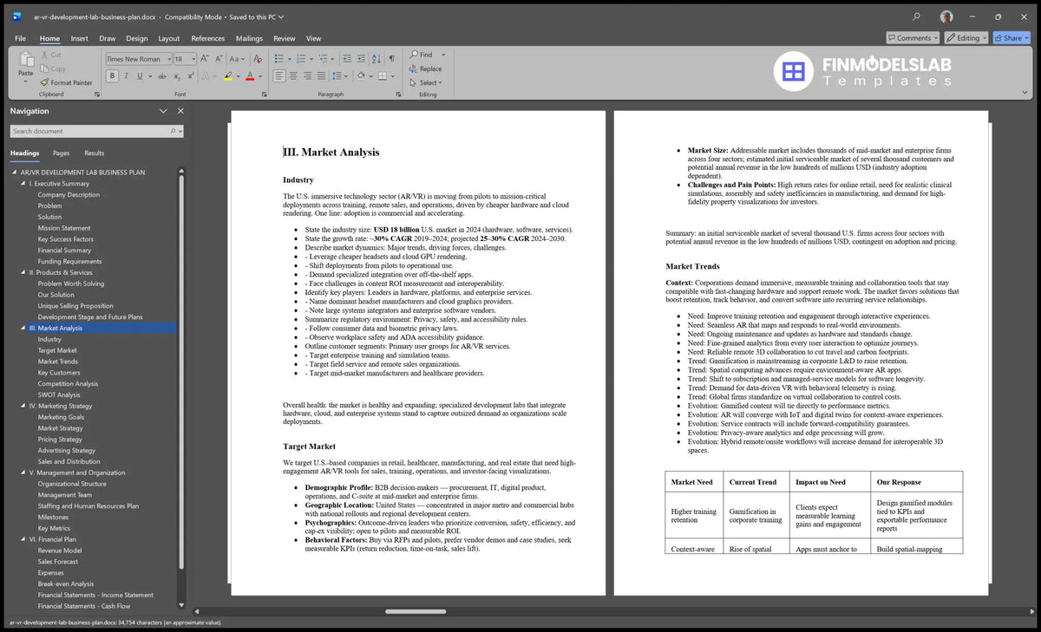Toggle show/hide paragraph marks
Viewport: 1041px width, 632px height.
392,58
